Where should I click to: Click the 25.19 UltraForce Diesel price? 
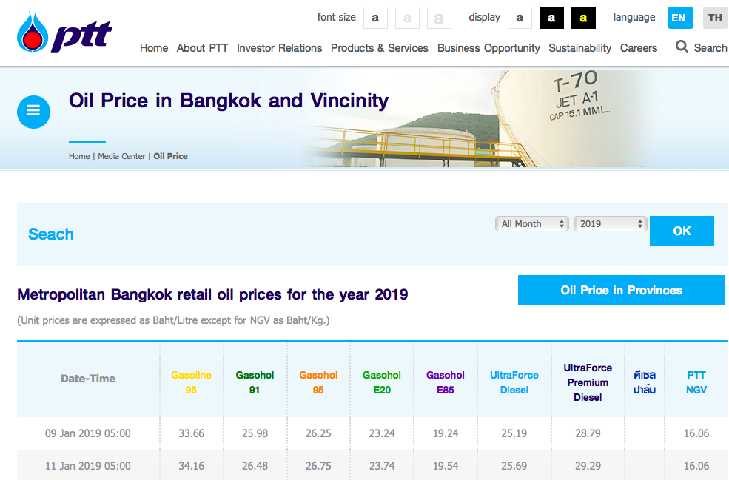coord(514,433)
